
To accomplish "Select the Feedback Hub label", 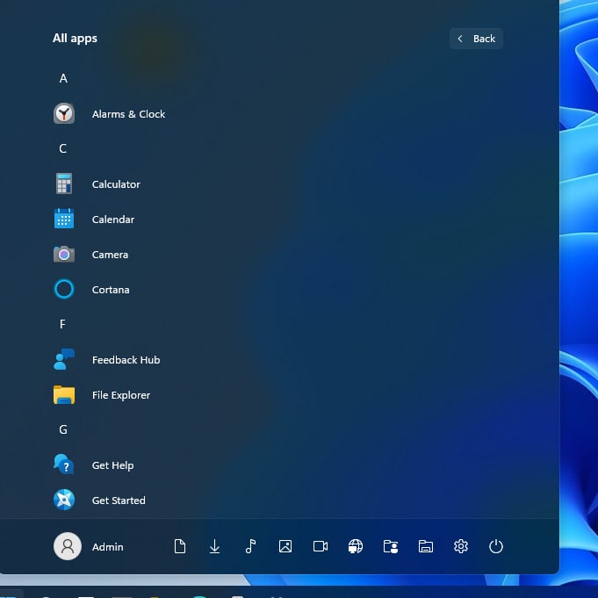I will pos(126,360).
